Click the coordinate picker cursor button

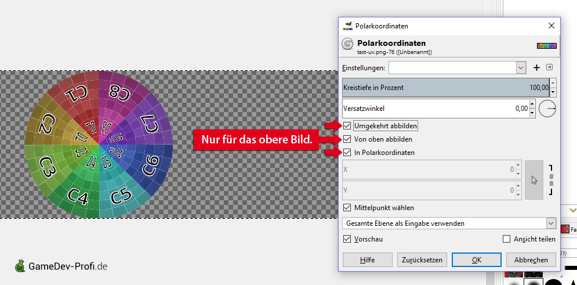[534, 180]
